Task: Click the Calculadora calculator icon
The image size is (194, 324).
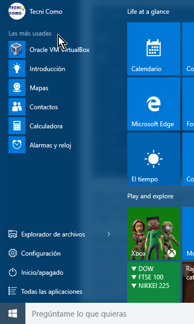Action: tap(17, 126)
